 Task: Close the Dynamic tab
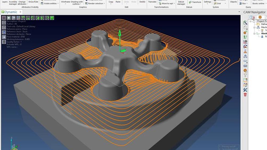pos(21,12)
